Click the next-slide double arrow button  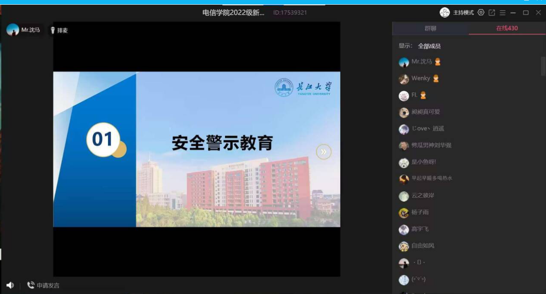click(x=324, y=152)
